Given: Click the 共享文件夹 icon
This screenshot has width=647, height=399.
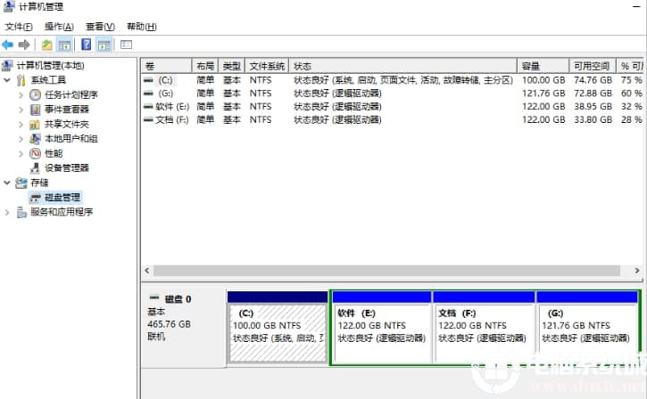Looking at the screenshot, I should coord(35,125).
